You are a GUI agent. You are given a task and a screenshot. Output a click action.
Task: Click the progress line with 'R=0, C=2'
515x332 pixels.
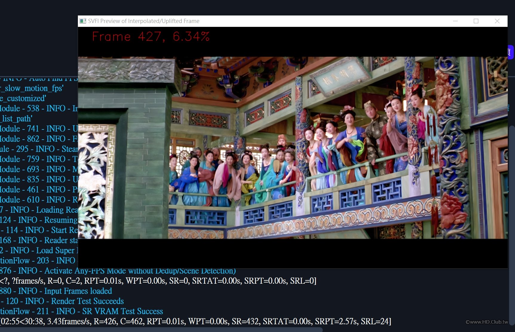click(158, 281)
